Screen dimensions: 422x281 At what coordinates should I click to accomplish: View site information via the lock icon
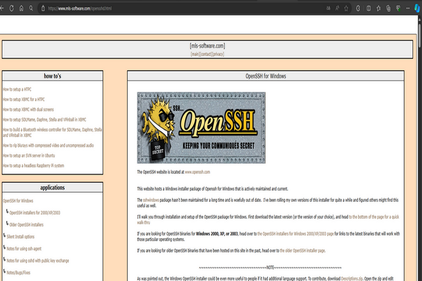point(43,8)
